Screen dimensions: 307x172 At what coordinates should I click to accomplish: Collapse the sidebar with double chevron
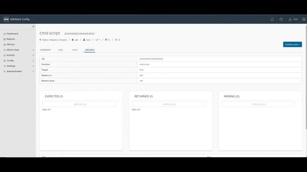33,26
